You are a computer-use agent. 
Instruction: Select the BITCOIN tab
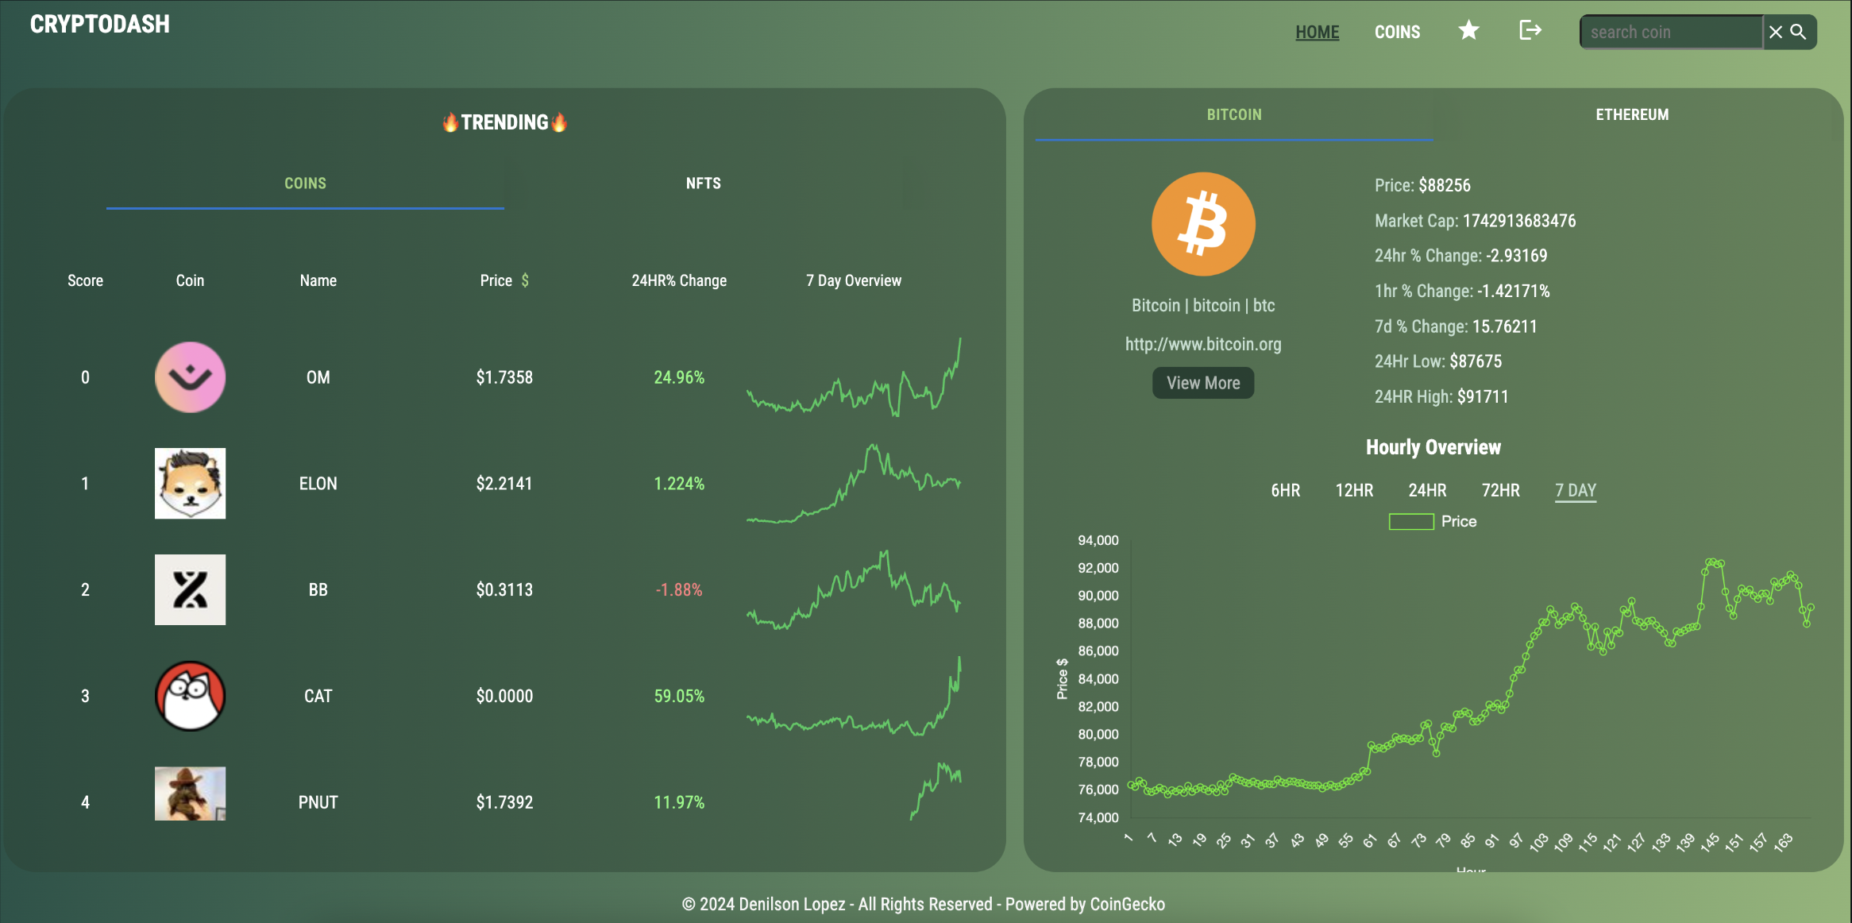click(1234, 115)
